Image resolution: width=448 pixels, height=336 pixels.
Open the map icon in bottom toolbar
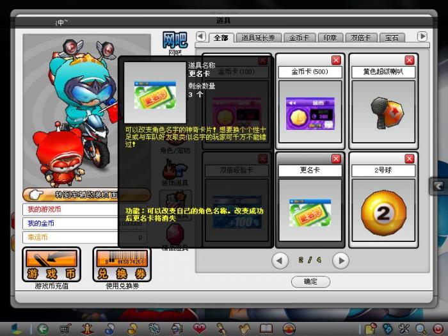(243, 328)
